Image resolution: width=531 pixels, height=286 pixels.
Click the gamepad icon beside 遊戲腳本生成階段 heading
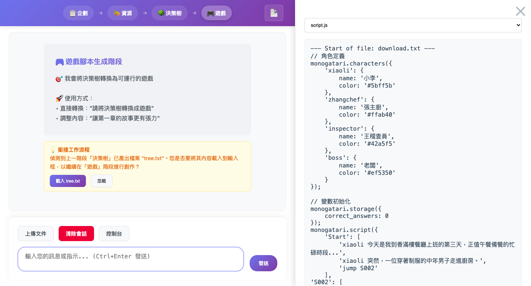coord(60,61)
